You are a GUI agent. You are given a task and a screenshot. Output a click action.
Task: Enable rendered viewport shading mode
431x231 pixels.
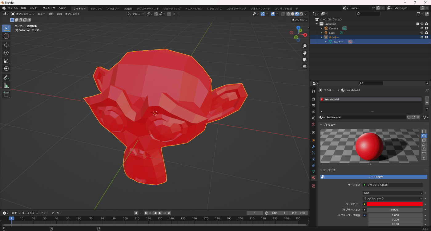click(x=301, y=14)
